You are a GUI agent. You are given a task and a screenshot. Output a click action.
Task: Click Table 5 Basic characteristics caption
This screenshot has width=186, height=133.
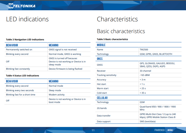pyautogui.click(x=112, y=39)
